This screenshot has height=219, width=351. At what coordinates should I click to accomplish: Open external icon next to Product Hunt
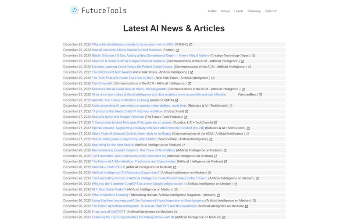pyautogui.click(x=187, y=112)
